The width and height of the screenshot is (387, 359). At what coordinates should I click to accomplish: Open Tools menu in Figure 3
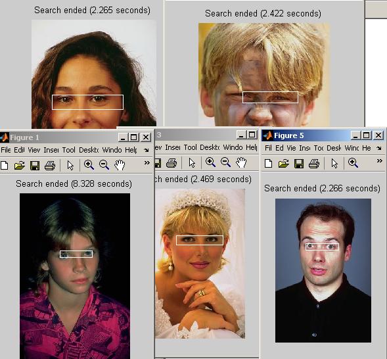pyautogui.click(x=190, y=147)
